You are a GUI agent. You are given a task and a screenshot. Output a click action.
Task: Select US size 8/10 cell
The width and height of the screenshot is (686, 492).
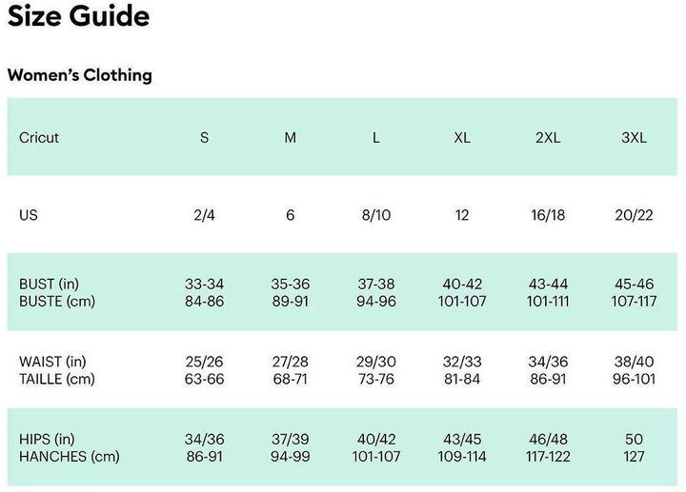click(x=376, y=215)
